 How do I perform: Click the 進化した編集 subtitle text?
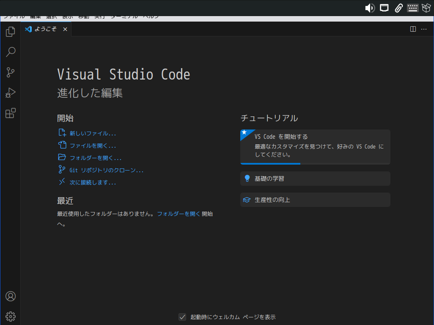click(90, 93)
